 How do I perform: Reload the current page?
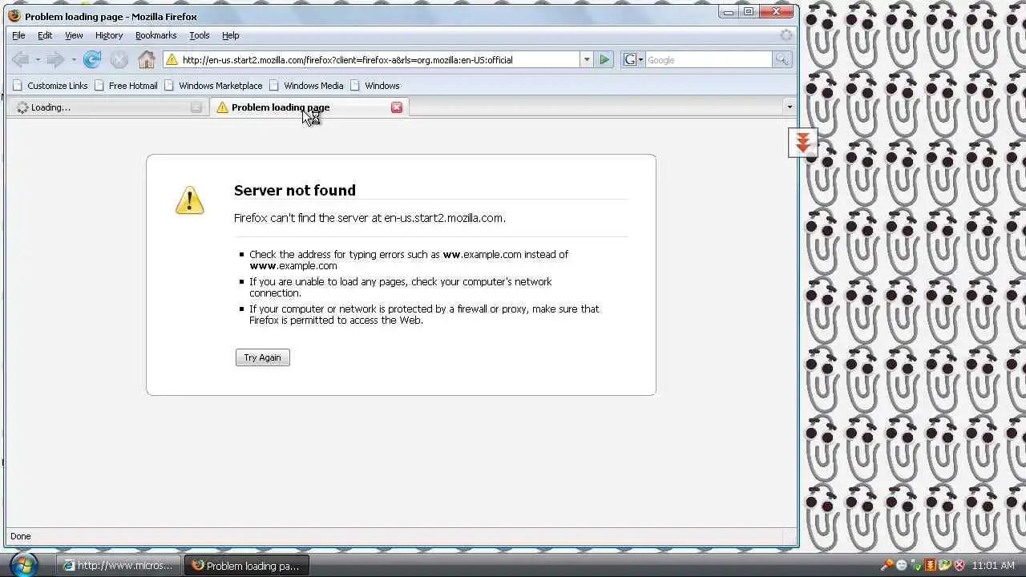tap(92, 59)
